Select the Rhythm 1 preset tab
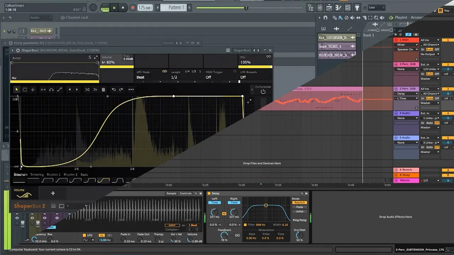 click(x=54, y=175)
